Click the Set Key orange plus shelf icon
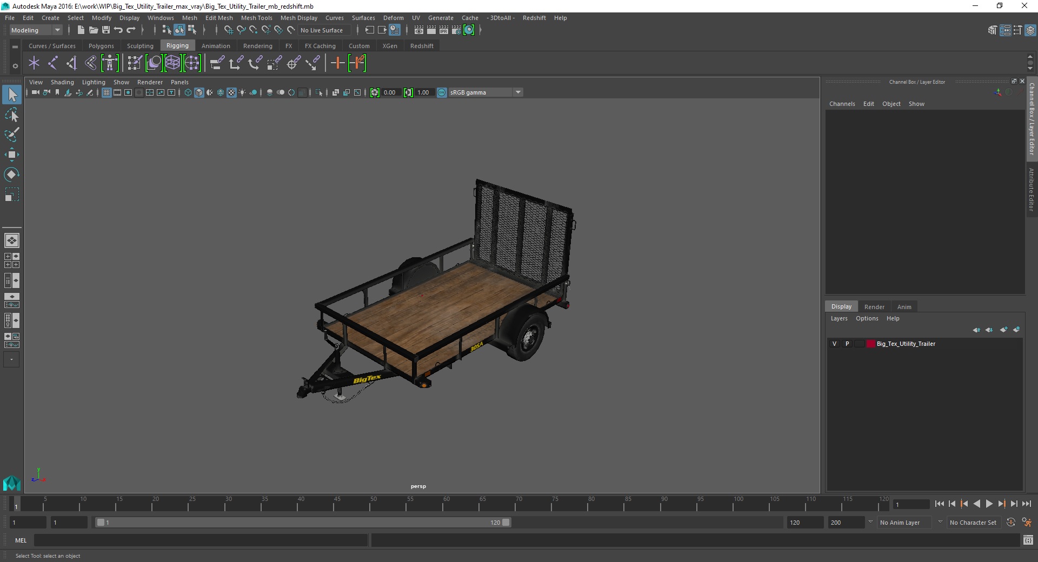 (337, 63)
